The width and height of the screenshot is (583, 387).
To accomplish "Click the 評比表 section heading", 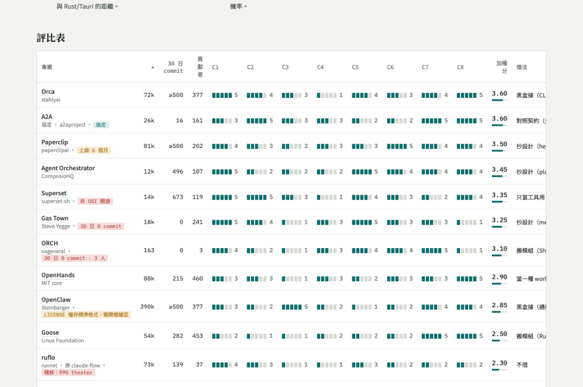I will [51, 38].
